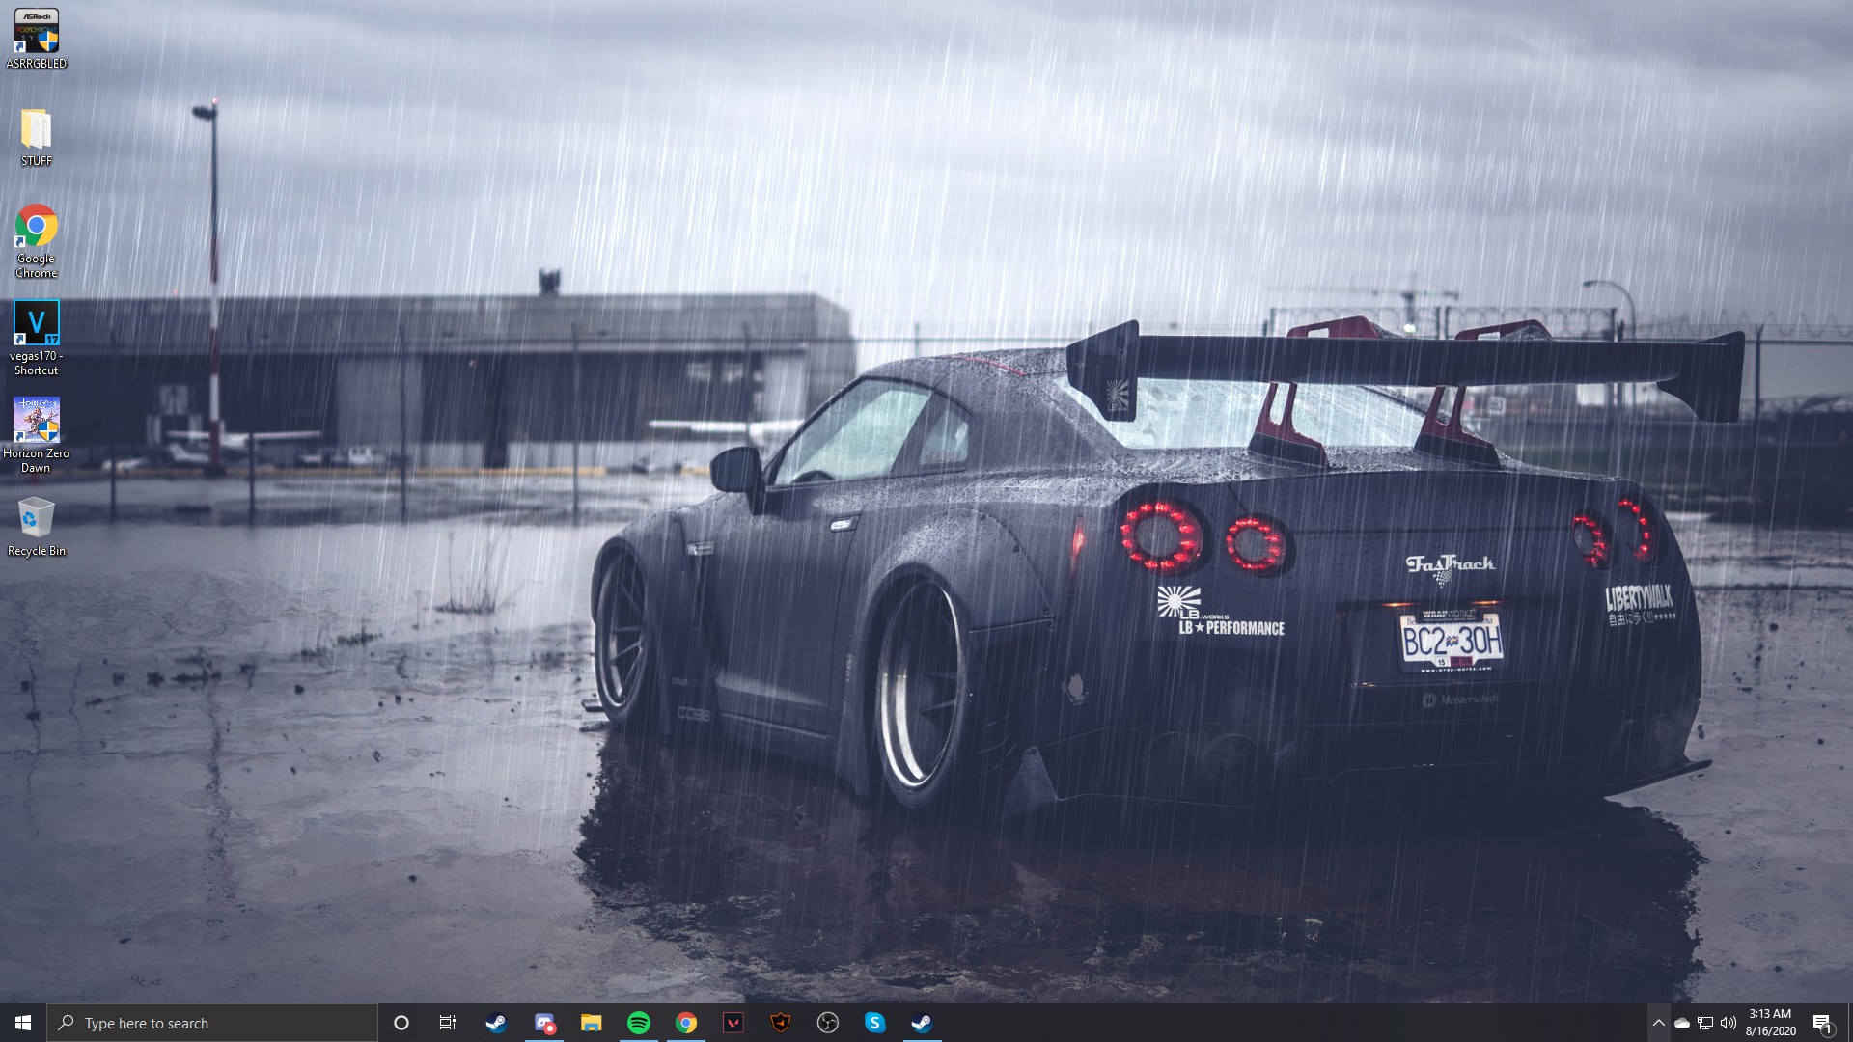Switch to Spotify on the taskbar

tap(638, 1023)
